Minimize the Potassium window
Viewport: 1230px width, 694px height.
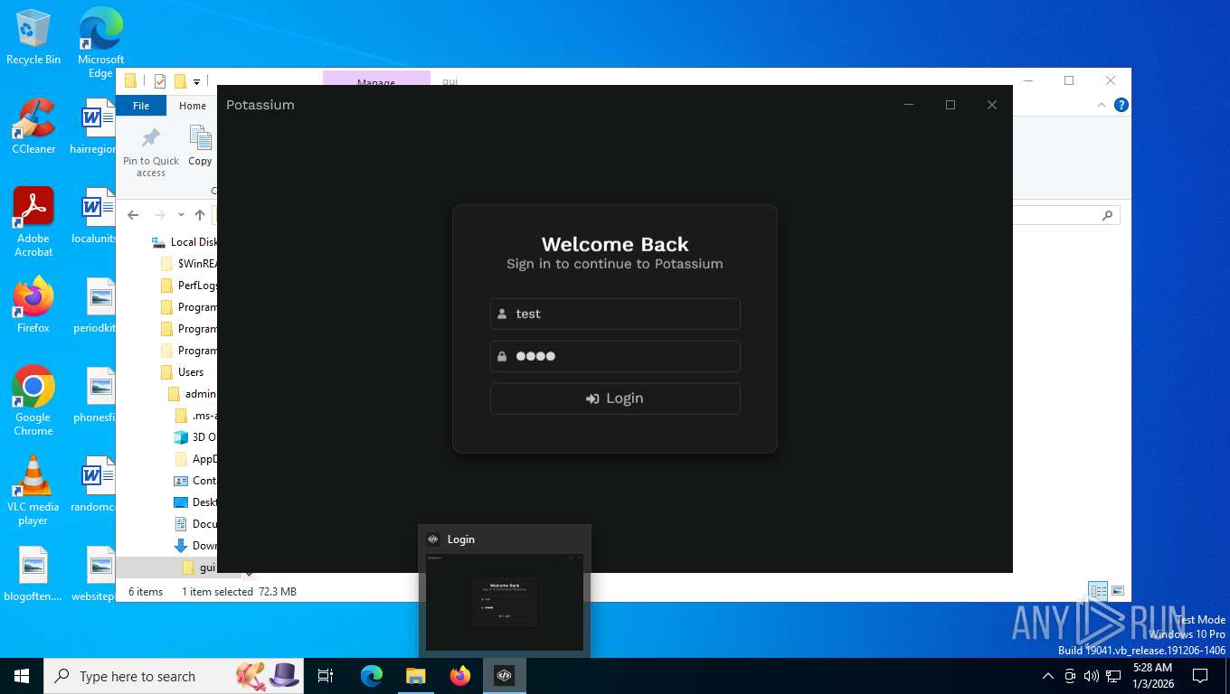click(x=909, y=105)
